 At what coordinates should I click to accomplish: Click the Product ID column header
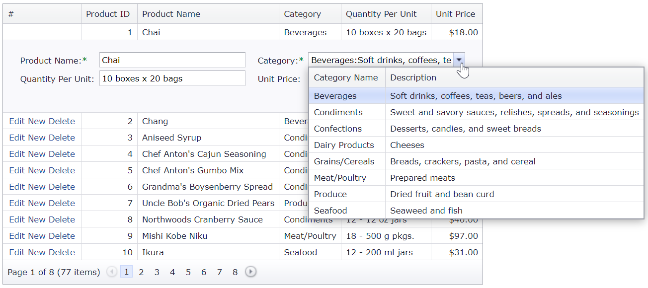(108, 14)
